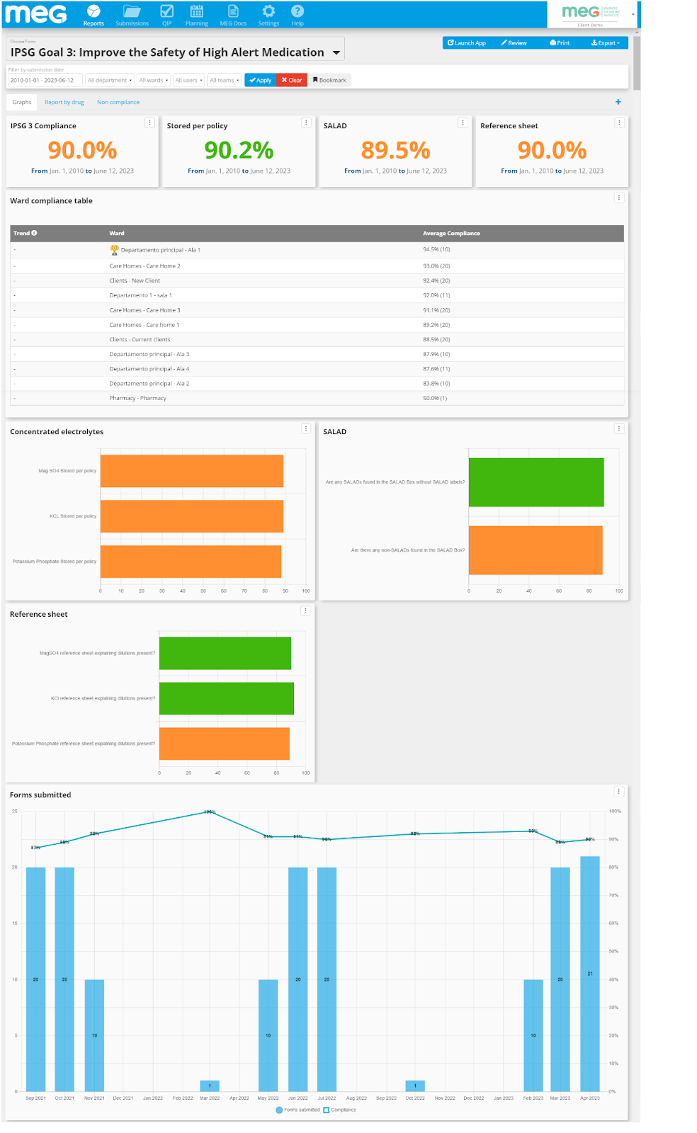Open the All wards filter dropdown
Viewport: 697px width, 1133px height.
click(x=154, y=80)
